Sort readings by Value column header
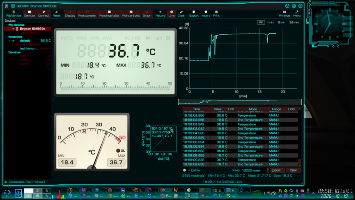Viewport: 355px width, 200px height. (x=217, y=109)
